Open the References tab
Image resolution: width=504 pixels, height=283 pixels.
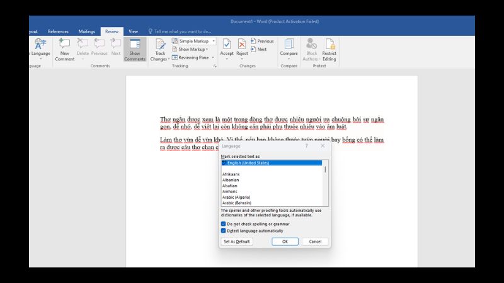tap(58, 31)
